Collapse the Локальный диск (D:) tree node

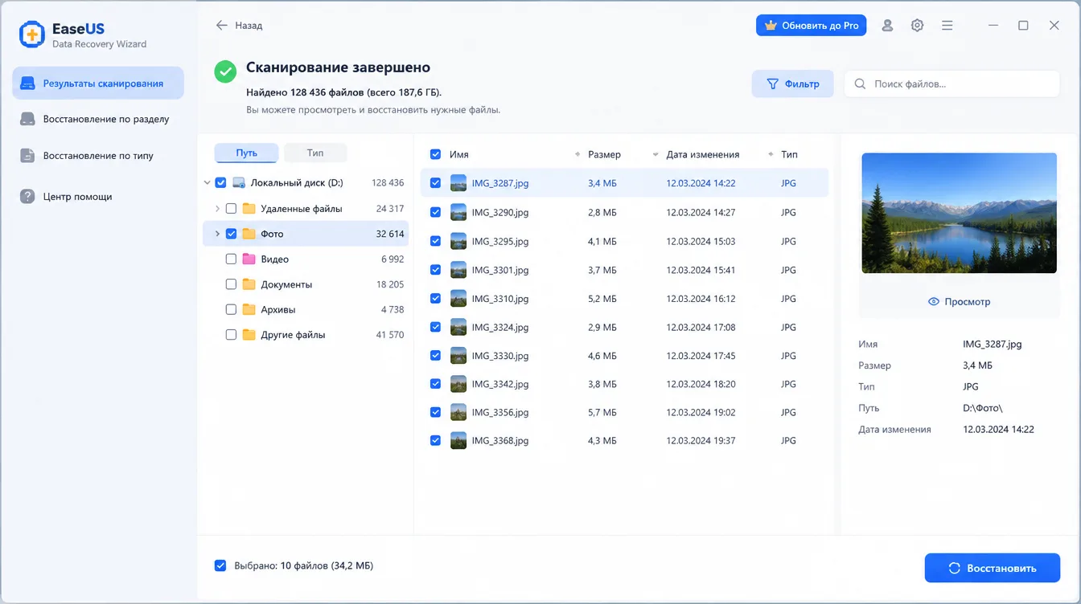pyautogui.click(x=208, y=183)
